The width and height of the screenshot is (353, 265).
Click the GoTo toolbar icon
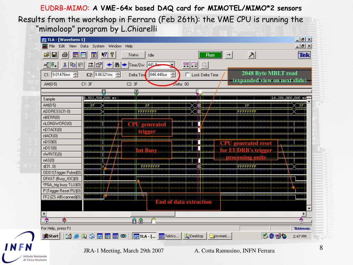[x=91, y=65]
